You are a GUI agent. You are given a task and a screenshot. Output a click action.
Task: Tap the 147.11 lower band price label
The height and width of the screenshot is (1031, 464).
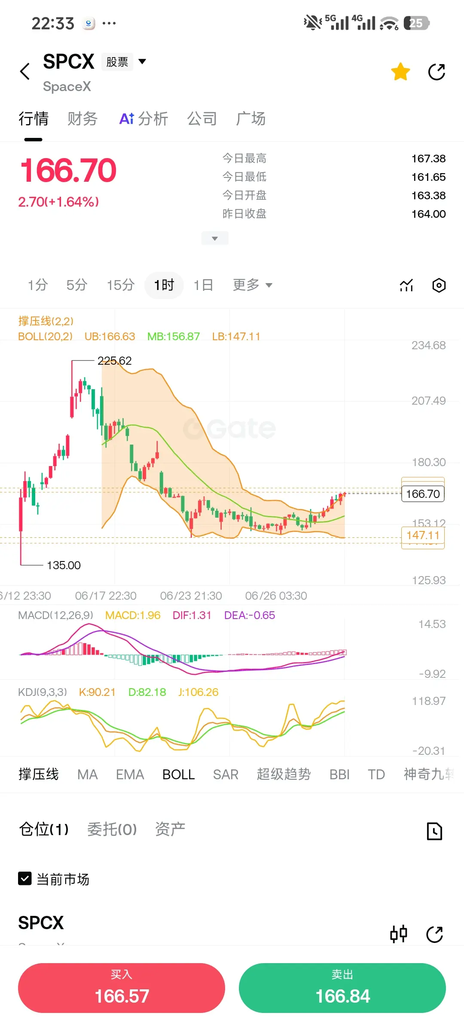[x=423, y=535]
